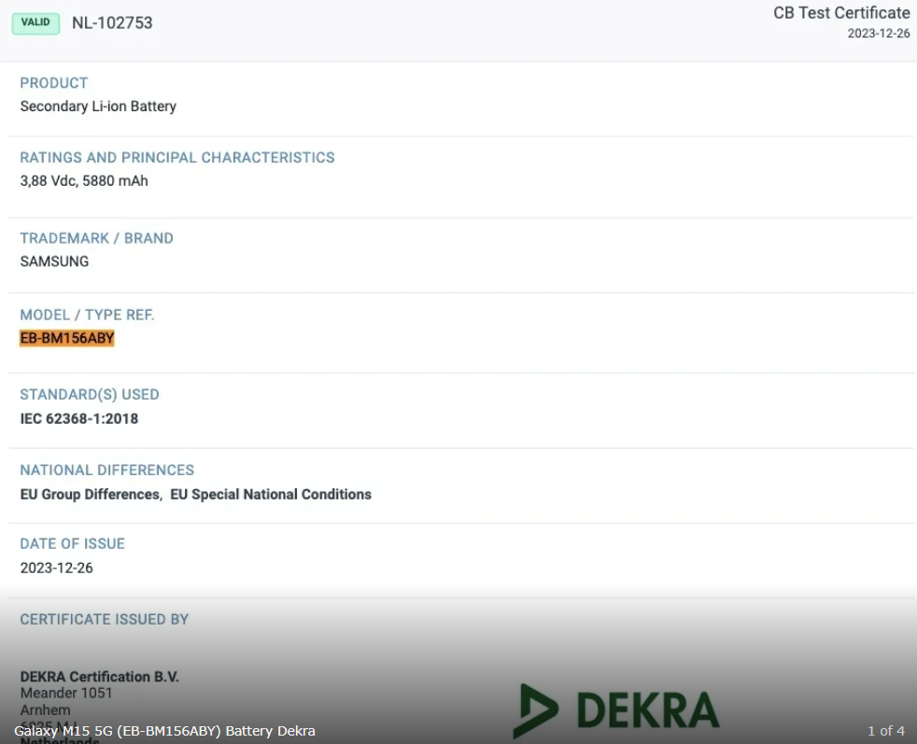Click the green VALID status badge

point(35,23)
